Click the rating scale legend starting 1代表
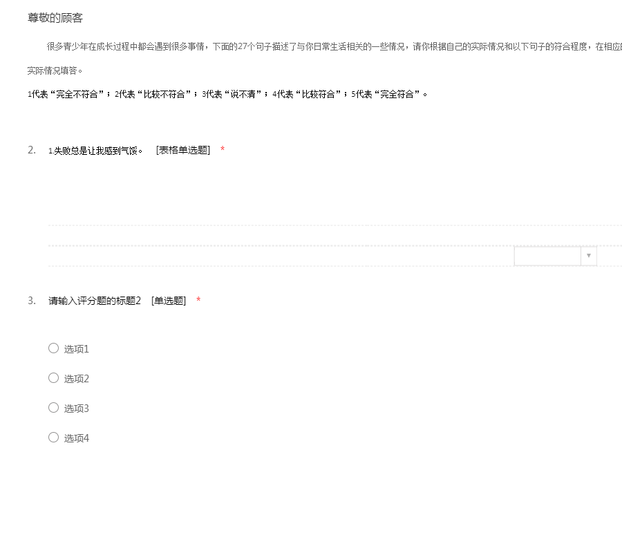Viewport: 622px width, 553px height. (x=227, y=94)
